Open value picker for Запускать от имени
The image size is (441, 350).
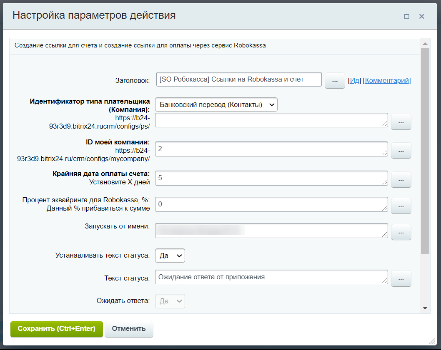pyautogui.click(x=401, y=232)
